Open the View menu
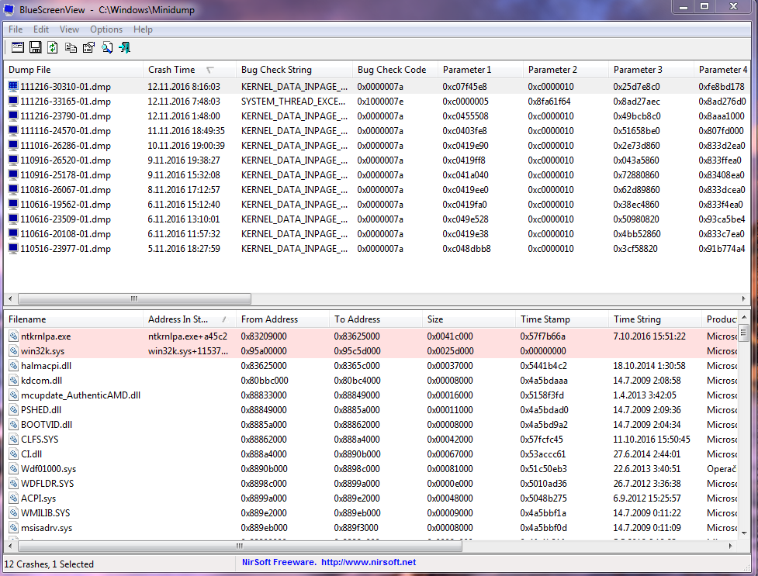 click(x=69, y=29)
